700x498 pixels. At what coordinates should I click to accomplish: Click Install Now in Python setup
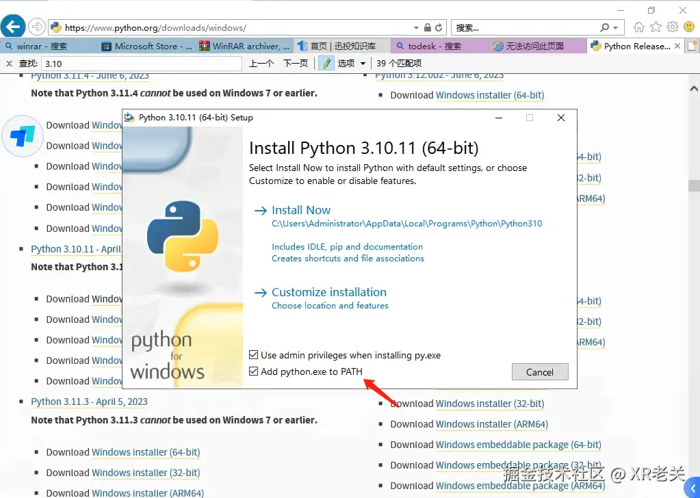click(301, 210)
